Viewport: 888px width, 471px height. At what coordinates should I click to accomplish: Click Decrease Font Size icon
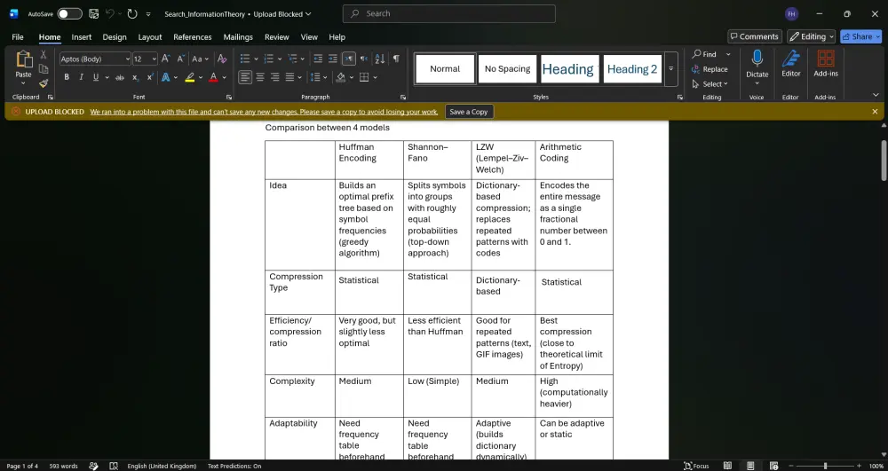tap(180, 59)
